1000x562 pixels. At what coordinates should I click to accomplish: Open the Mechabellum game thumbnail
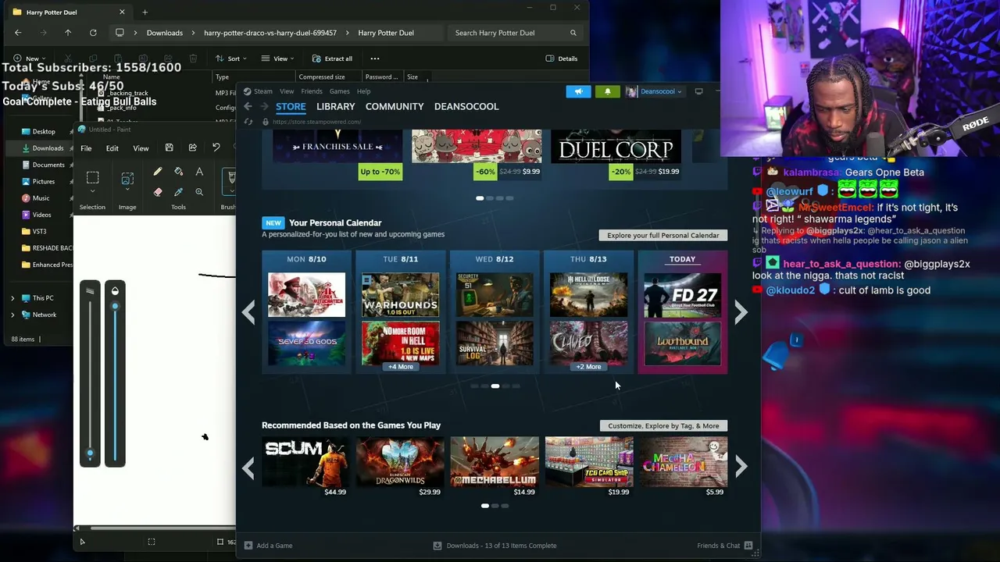pyautogui.click(x=495, y=461)
